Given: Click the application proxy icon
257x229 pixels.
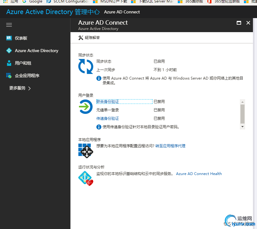Looking at the screenshot, I should (86, 151).
